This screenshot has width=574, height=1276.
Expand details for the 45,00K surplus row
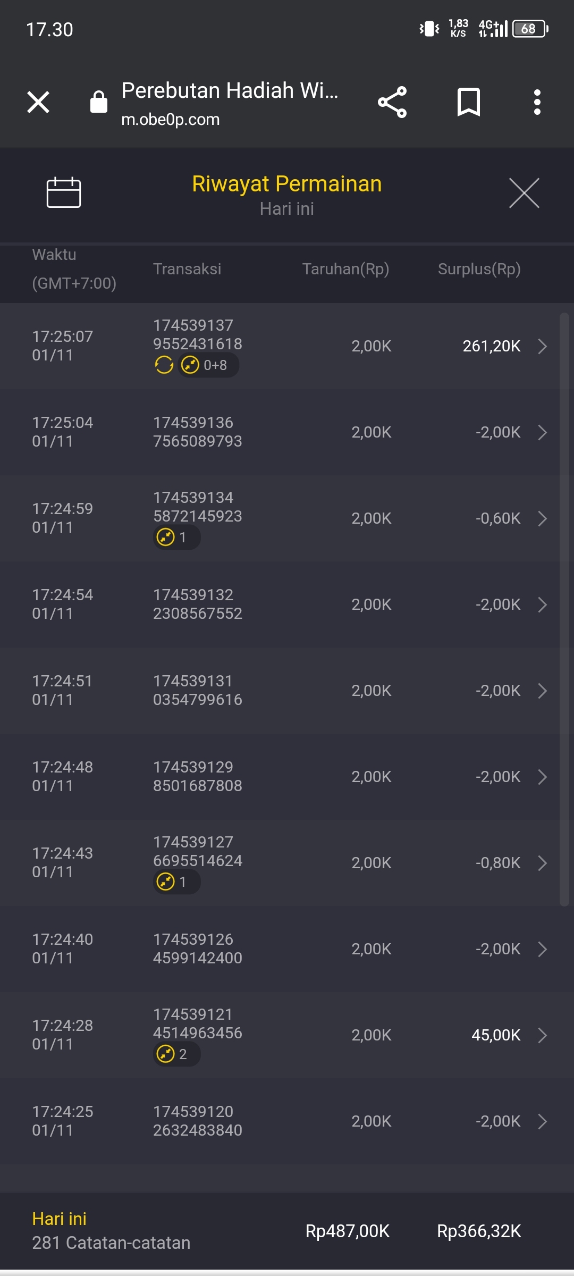coord(542,1035)
